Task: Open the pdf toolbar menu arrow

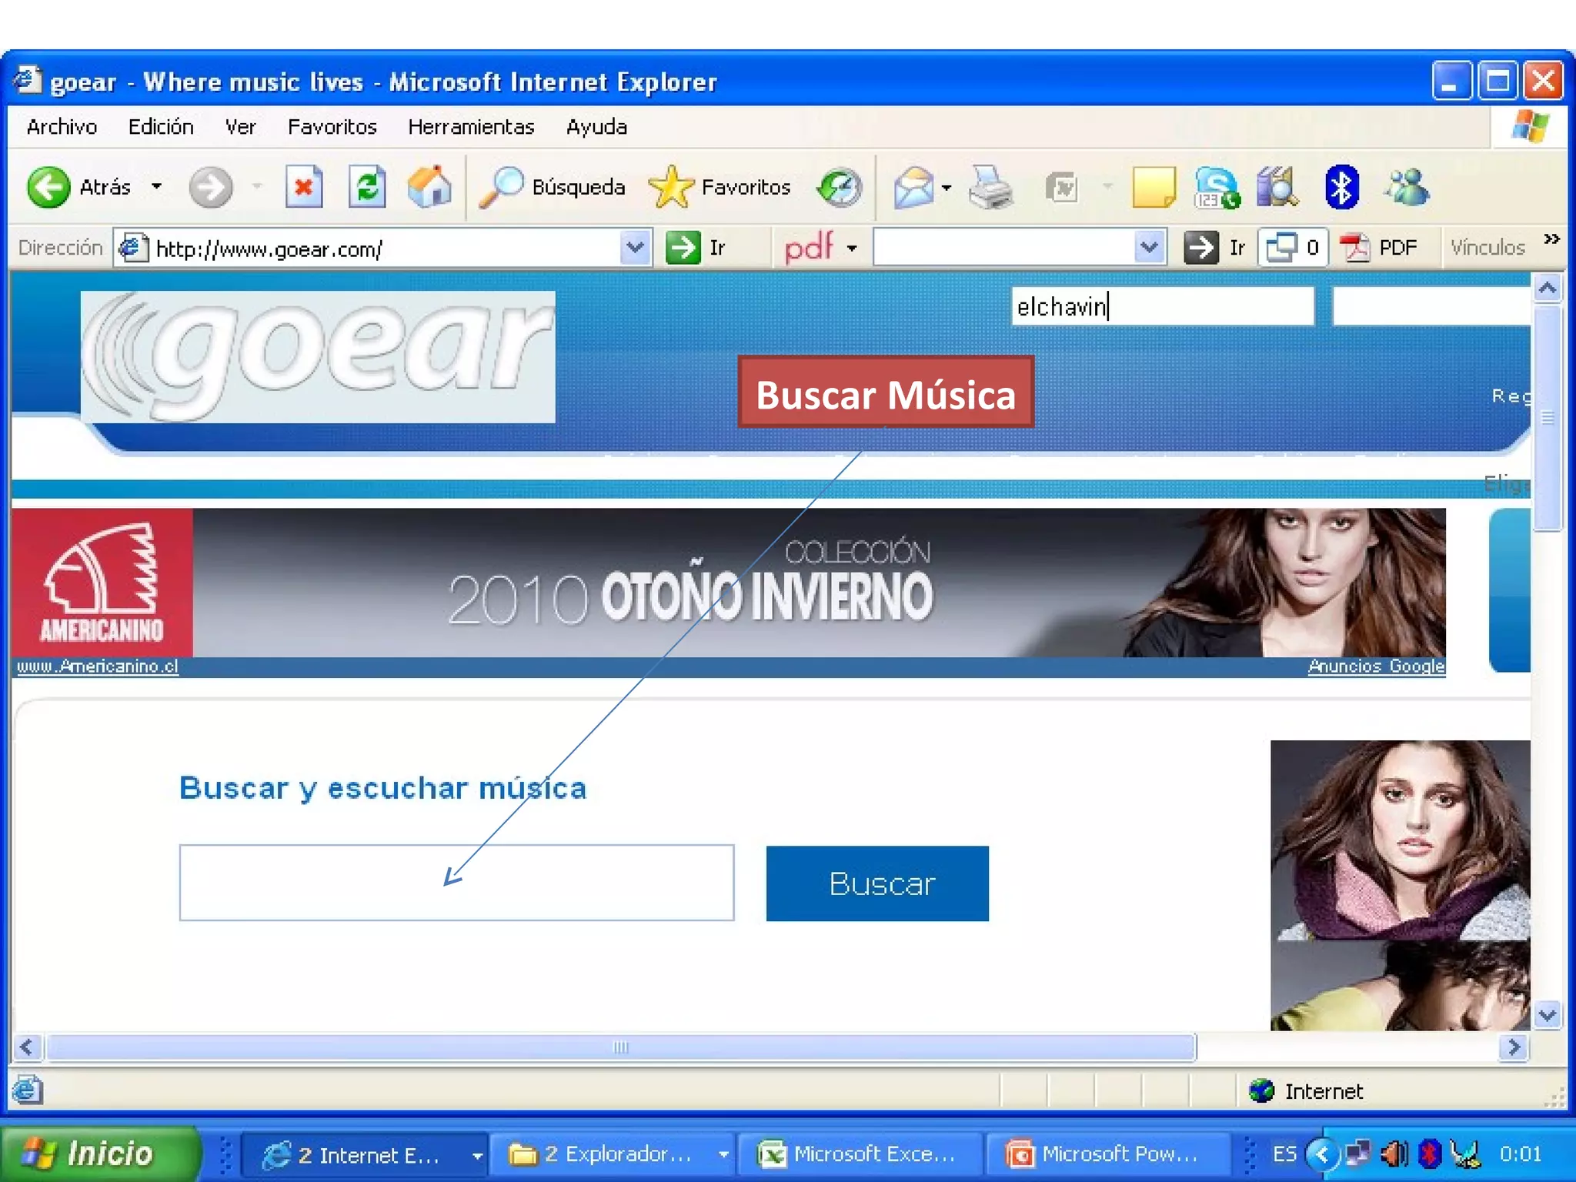Action: tap(852, 248)
